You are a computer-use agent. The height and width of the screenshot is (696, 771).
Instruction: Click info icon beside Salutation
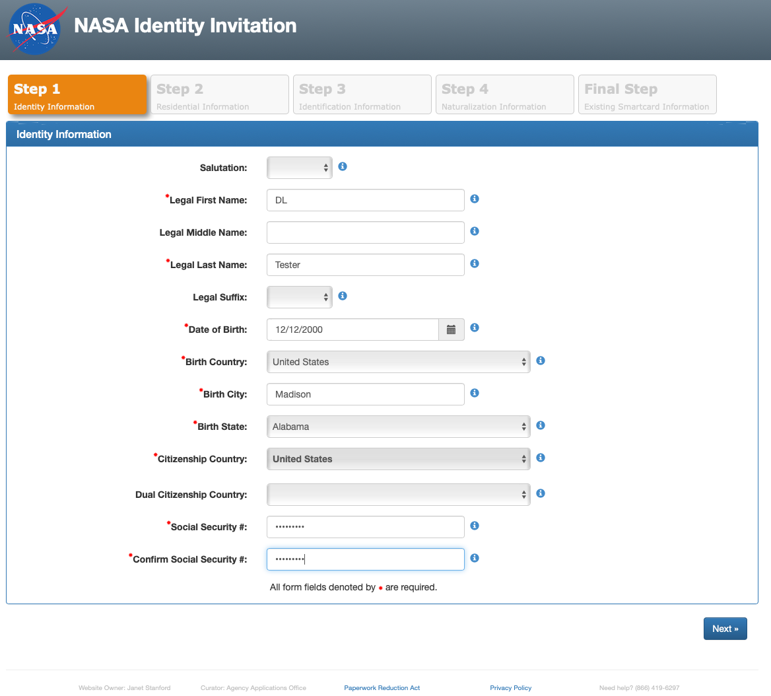coord(343,167)
